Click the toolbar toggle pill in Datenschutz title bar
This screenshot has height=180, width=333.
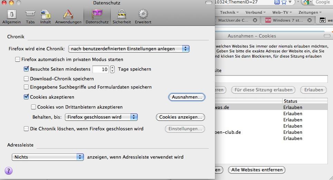pyautogui.click(x=209, y=3)
